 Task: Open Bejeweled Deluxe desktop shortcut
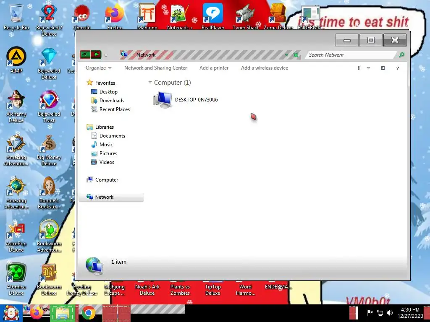49,63
